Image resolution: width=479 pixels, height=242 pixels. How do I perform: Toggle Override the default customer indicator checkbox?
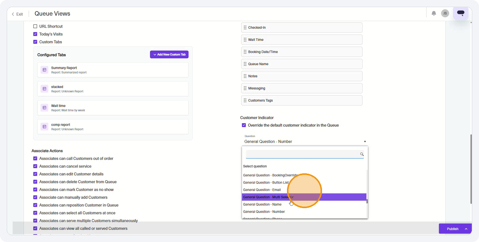pos(244,125)
